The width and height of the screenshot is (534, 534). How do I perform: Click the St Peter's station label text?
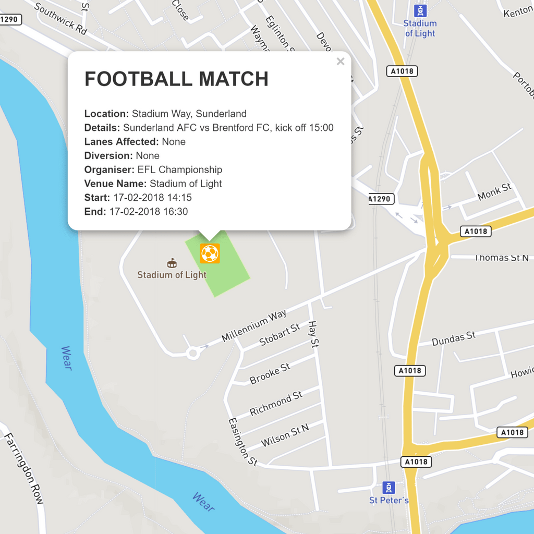[389, 500]
